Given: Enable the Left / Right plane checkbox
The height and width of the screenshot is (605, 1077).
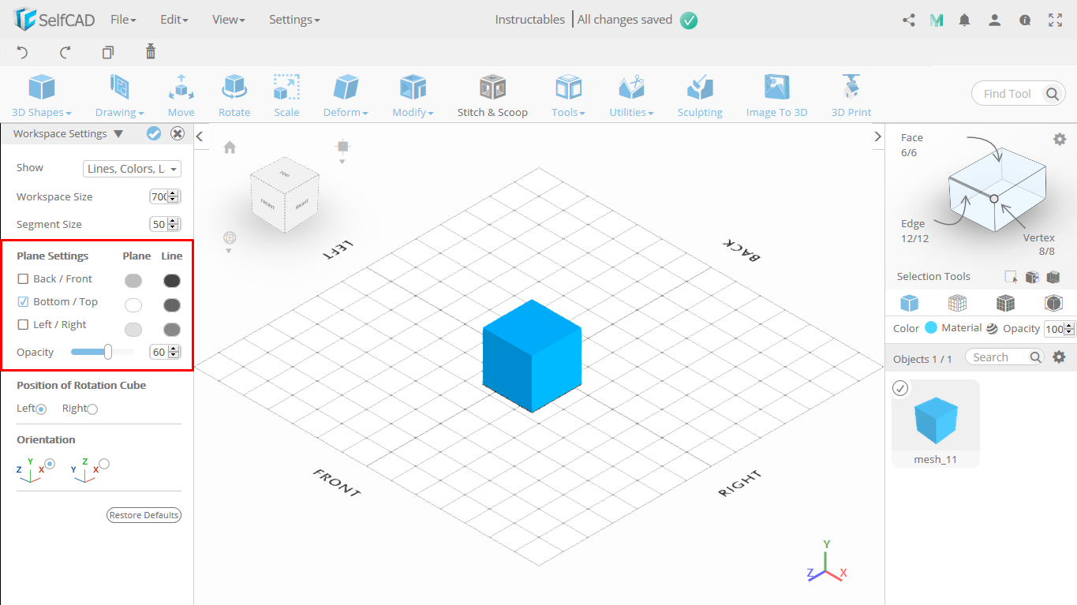Looking at the screenshot, I should tap(23, 325).
